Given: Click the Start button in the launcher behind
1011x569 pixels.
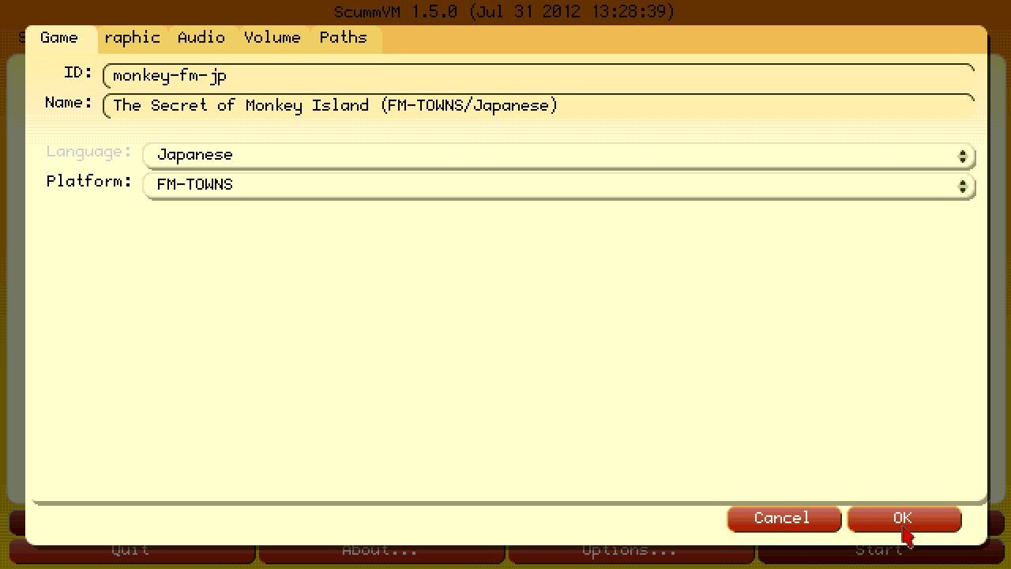Looking at the screenshot, I should tap(881, 551).
